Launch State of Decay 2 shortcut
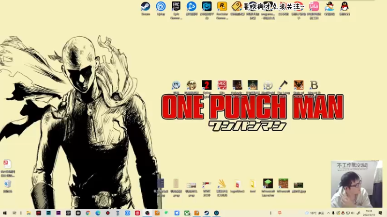387x217 pixels. (x=298, y=88)
